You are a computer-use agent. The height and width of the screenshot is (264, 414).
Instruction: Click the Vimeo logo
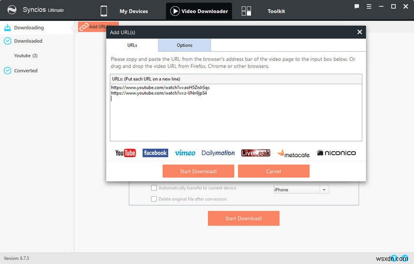[185, 153]
